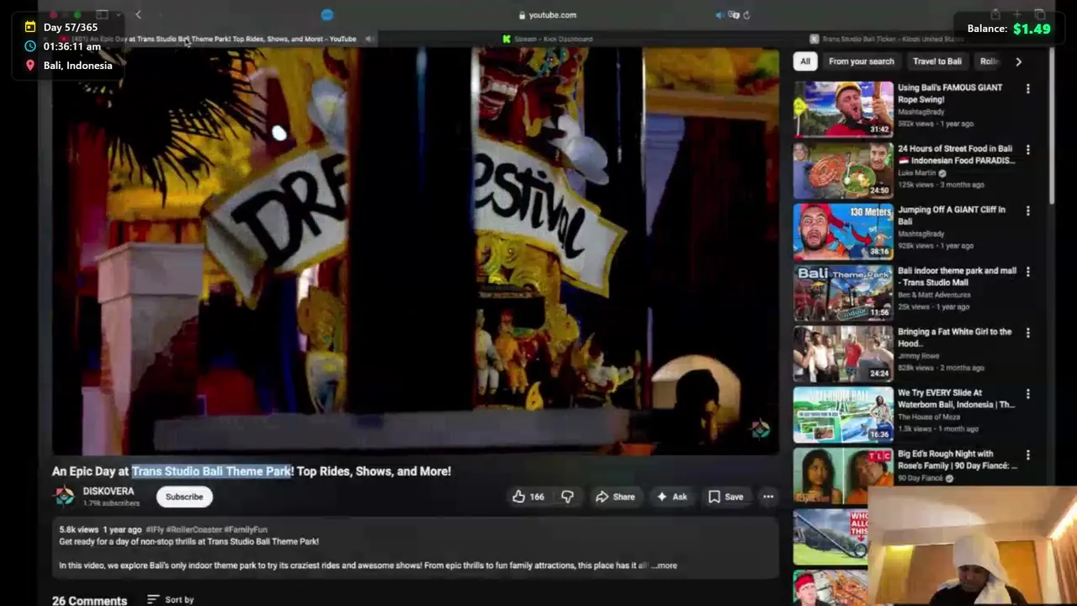Open the #FamilyFun hashtag link
Screen dimensions: 1077x606
point(246,529)
